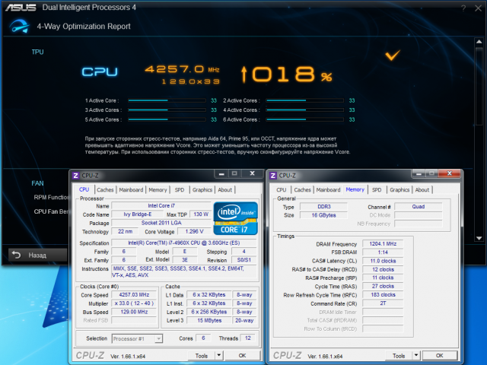Click the 1 Active Core ratio bar

(x=167, y=100)
